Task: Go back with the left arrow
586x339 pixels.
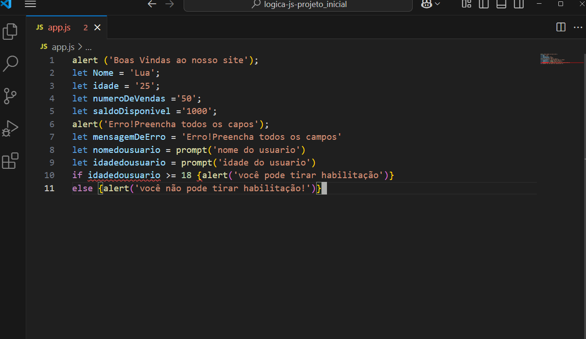Action: (152, 4)
